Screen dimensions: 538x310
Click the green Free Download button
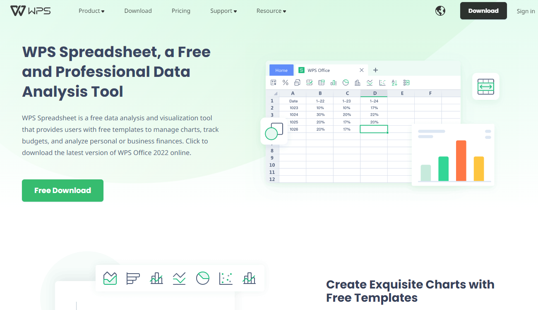pos(62,191)
